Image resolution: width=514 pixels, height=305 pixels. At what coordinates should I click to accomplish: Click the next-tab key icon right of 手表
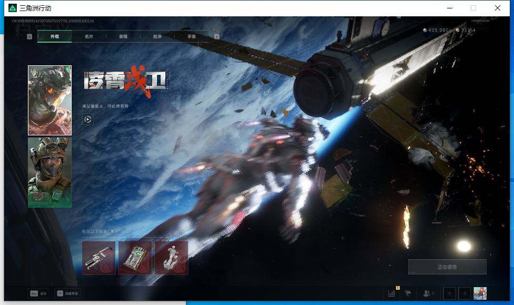(216, 36)
